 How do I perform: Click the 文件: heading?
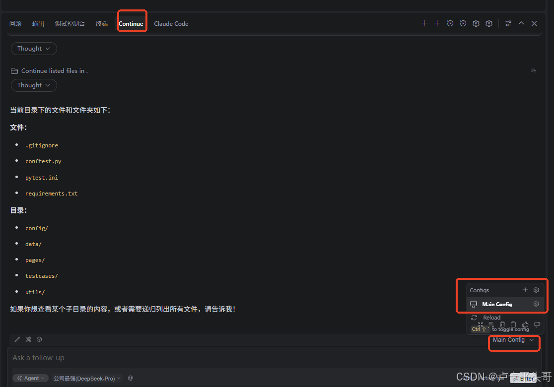tap(18, 128)
